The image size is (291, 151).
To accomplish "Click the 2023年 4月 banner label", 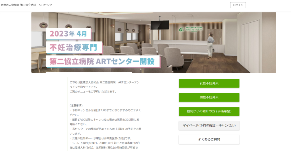I will tap(68, 34).
